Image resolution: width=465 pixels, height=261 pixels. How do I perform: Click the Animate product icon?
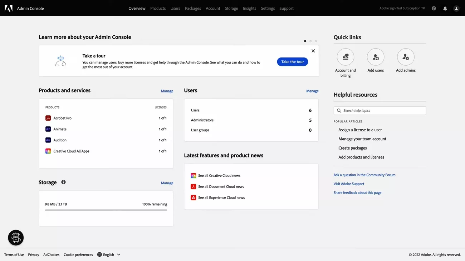(48, 129)
